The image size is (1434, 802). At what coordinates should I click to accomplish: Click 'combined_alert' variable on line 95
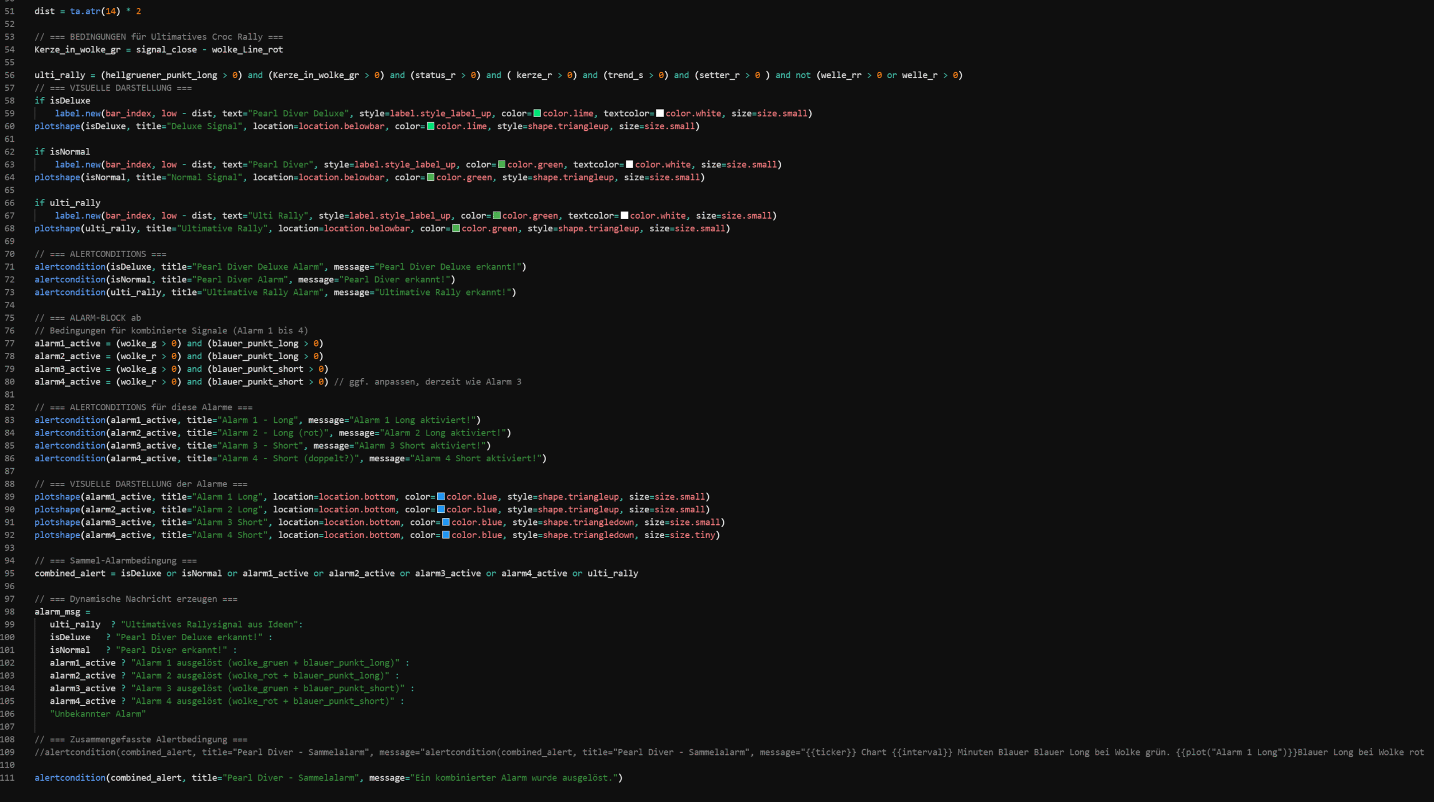point(69,574)
